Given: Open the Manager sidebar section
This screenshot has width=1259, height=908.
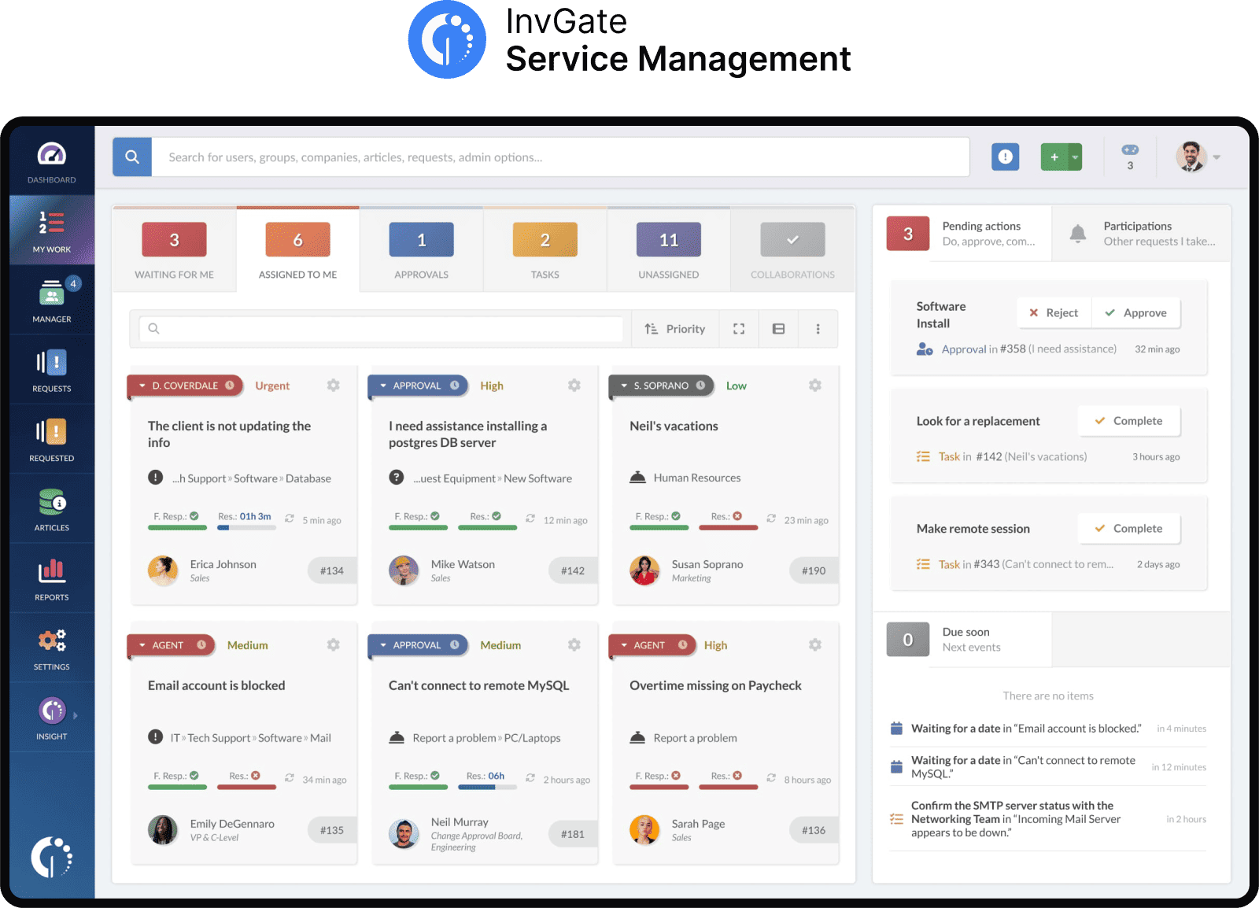Looking at the screenshot, I should point(52,300).
